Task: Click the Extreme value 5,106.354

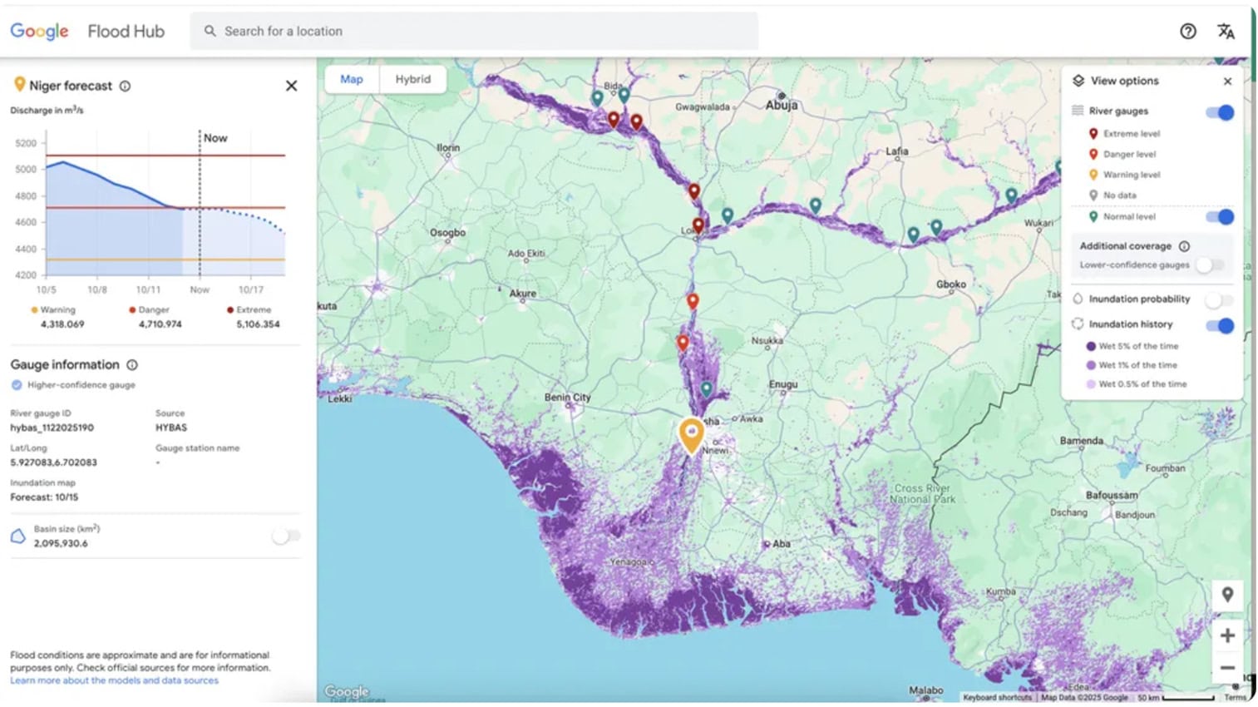Action: (258, 324)
